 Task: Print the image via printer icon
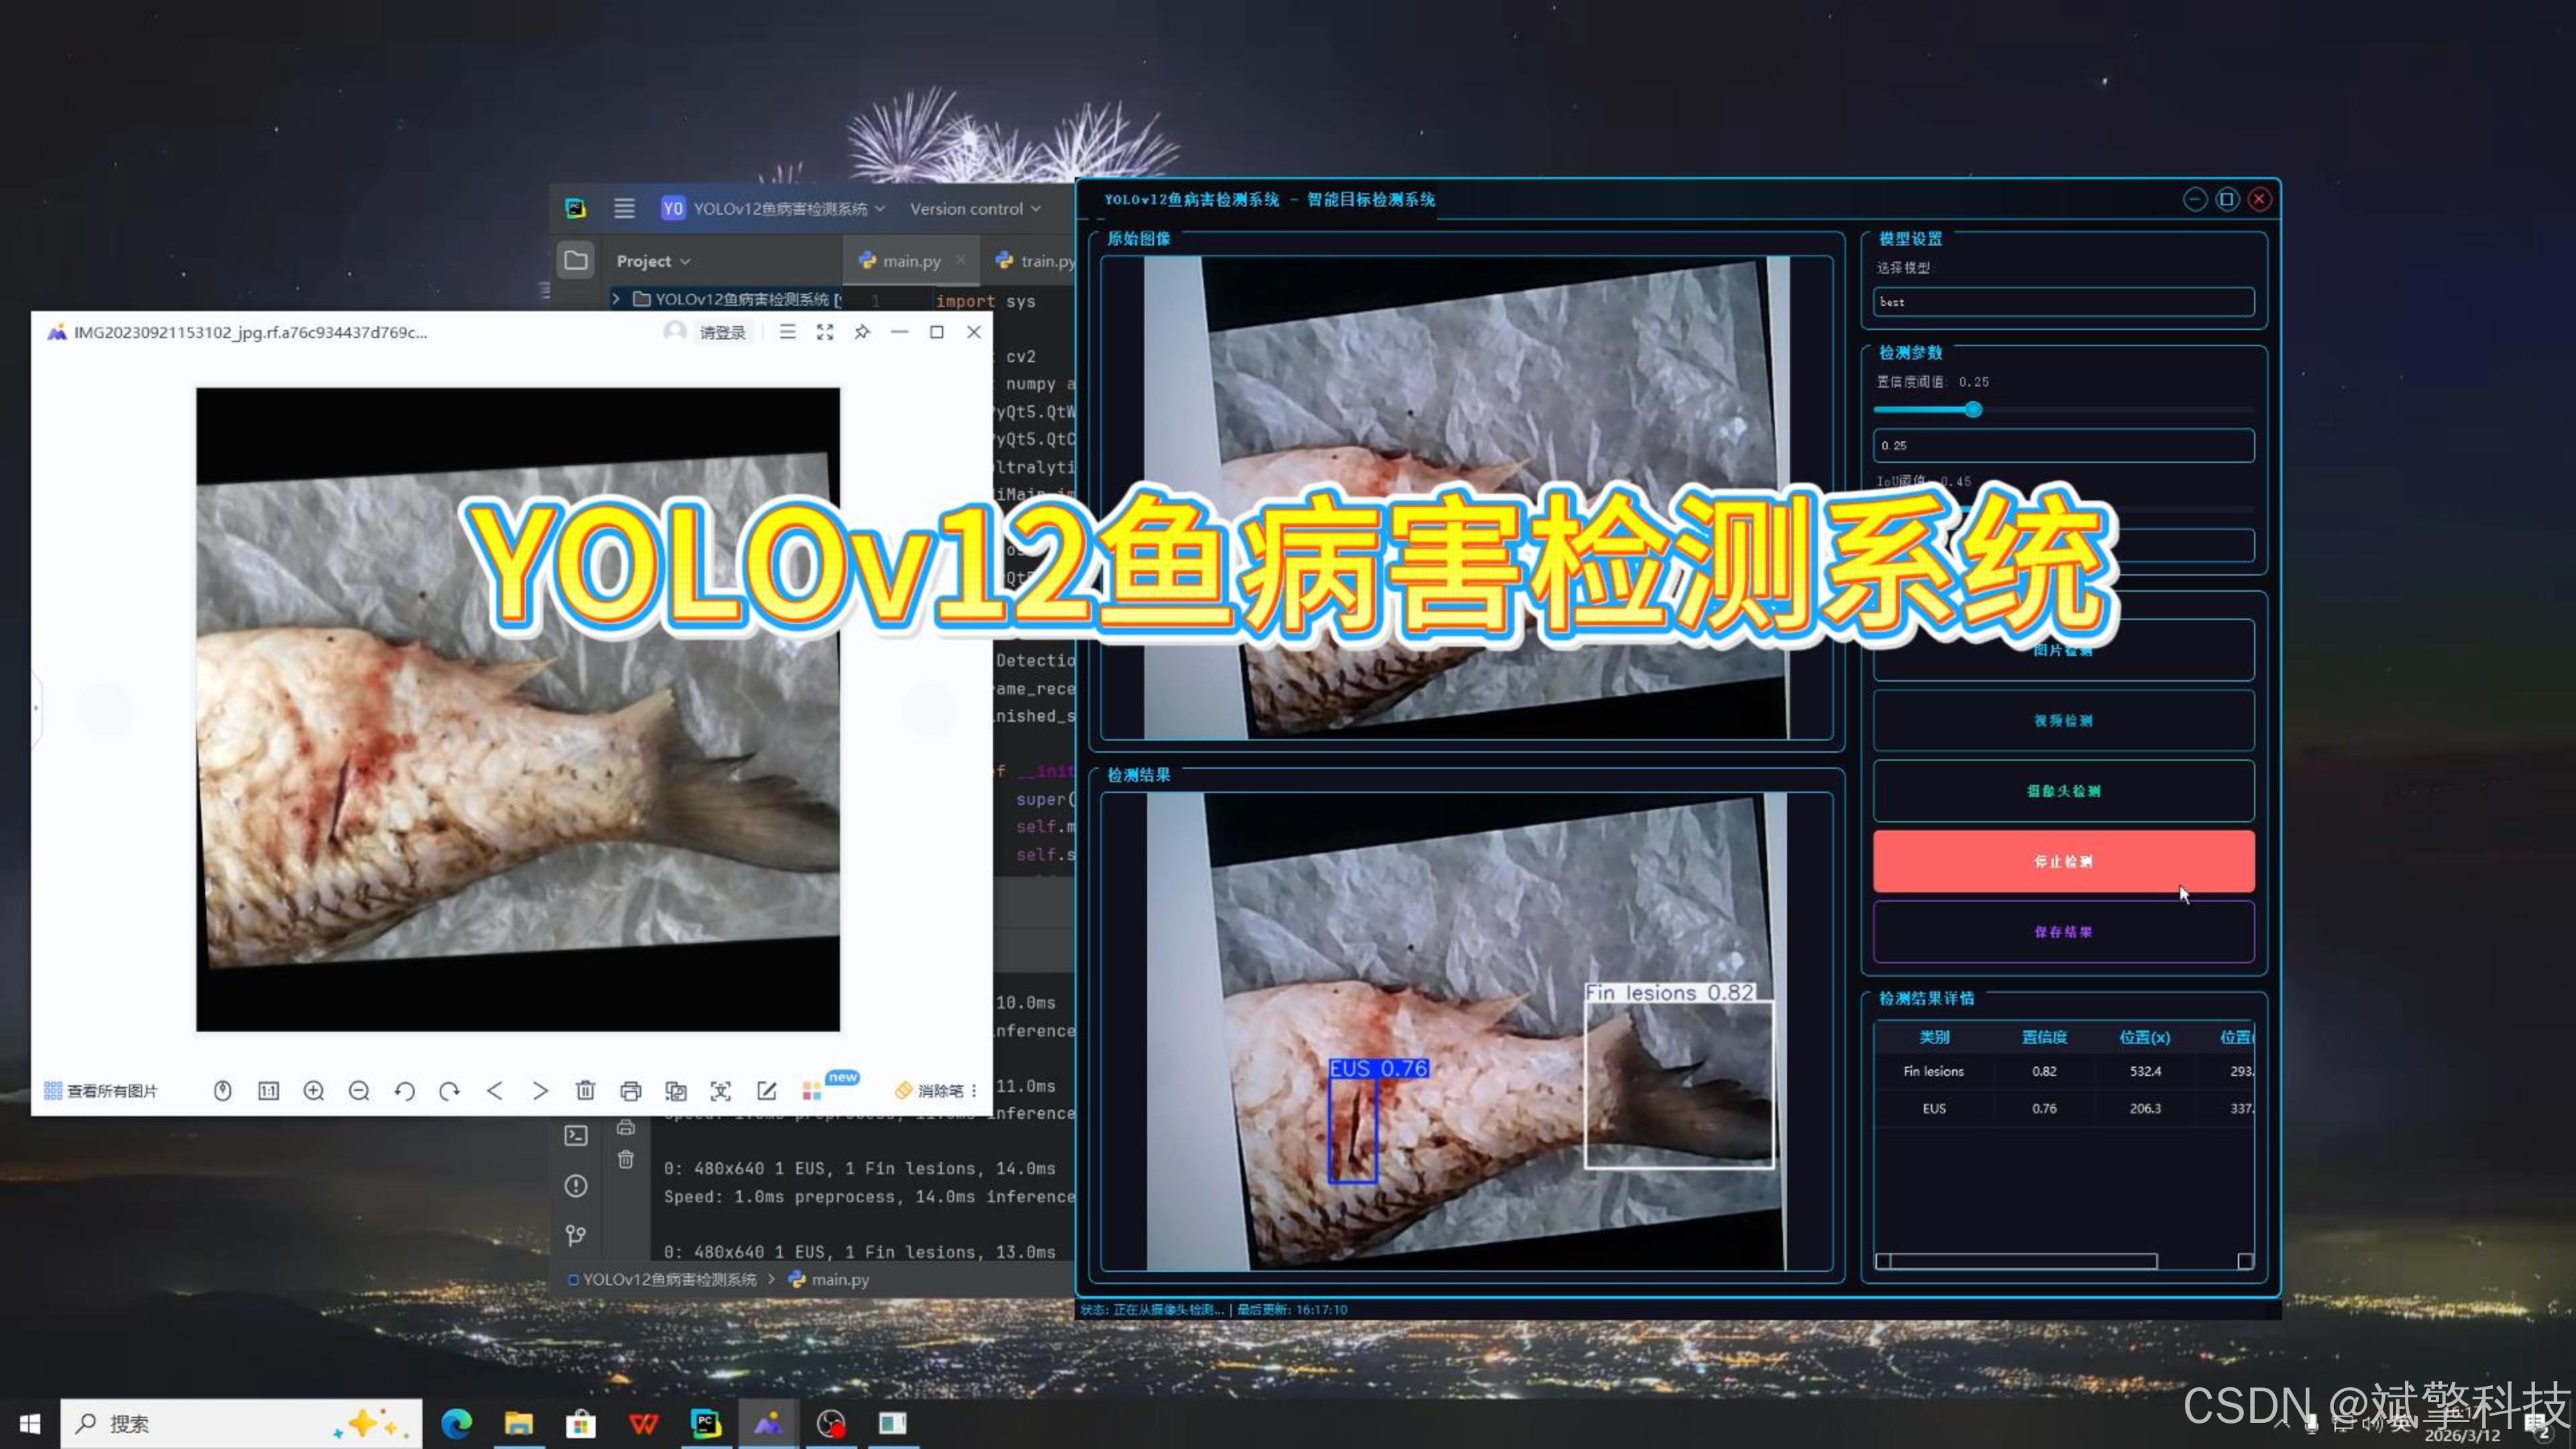click(x=630, y=1091)
